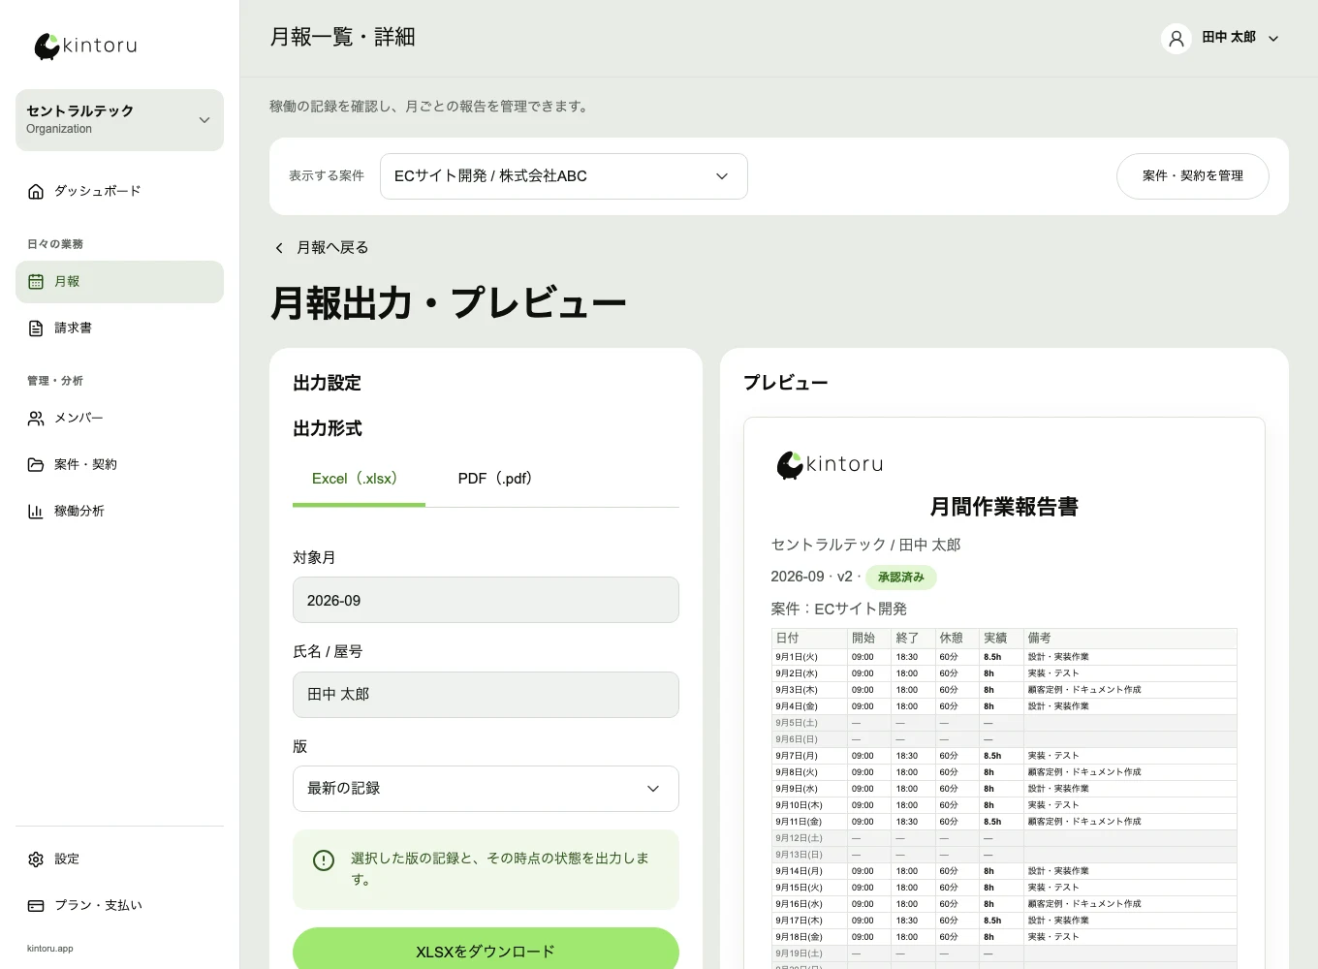This screenshot has height=969, width=1318.
Task: Click the 9月11日(金) row in preview table
Action: tap(1004, 822)
